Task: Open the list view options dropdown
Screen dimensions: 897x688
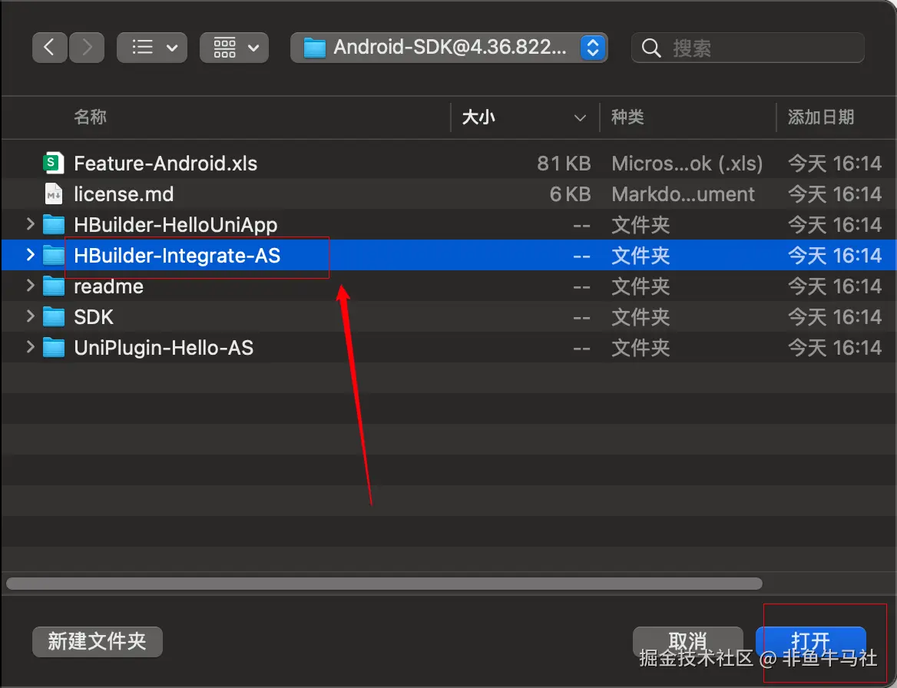Action: click(x=151, y=48)
